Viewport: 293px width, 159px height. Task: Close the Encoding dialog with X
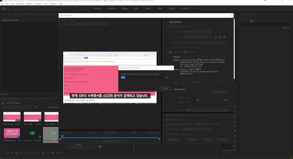coord(171,68)
